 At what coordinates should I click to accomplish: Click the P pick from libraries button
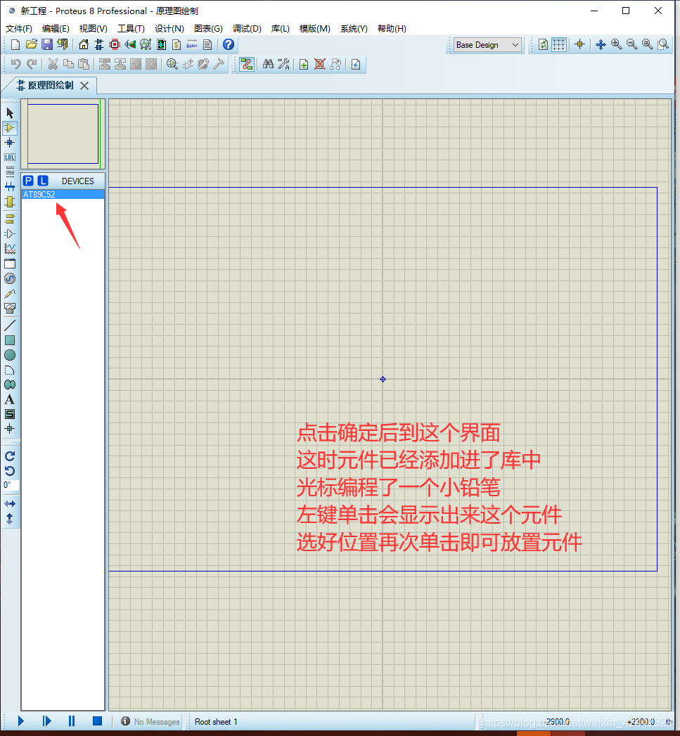[28, 181]
